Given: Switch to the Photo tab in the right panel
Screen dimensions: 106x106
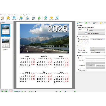Looking at the screenshot, I should (x=95, y=23).
